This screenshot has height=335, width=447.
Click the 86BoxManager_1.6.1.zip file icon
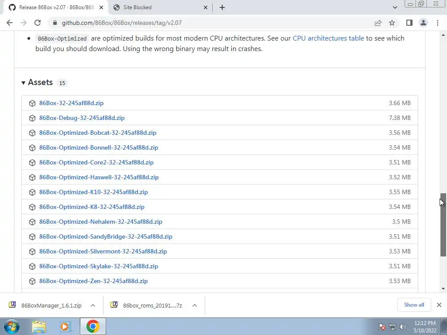[12, 305]
